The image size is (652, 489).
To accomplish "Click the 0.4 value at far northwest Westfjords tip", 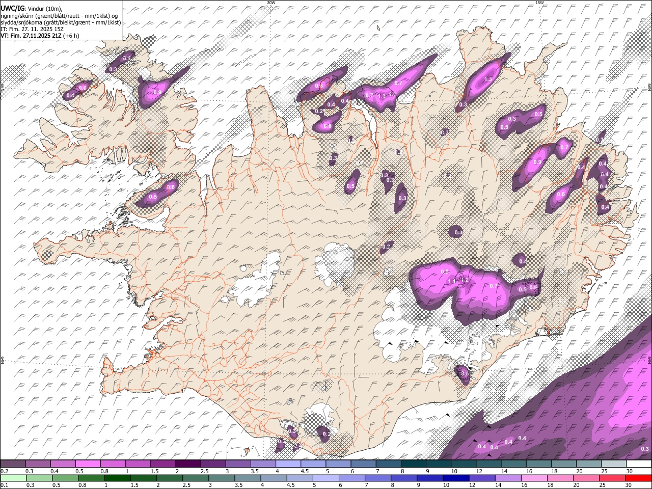I will point(70,95).
